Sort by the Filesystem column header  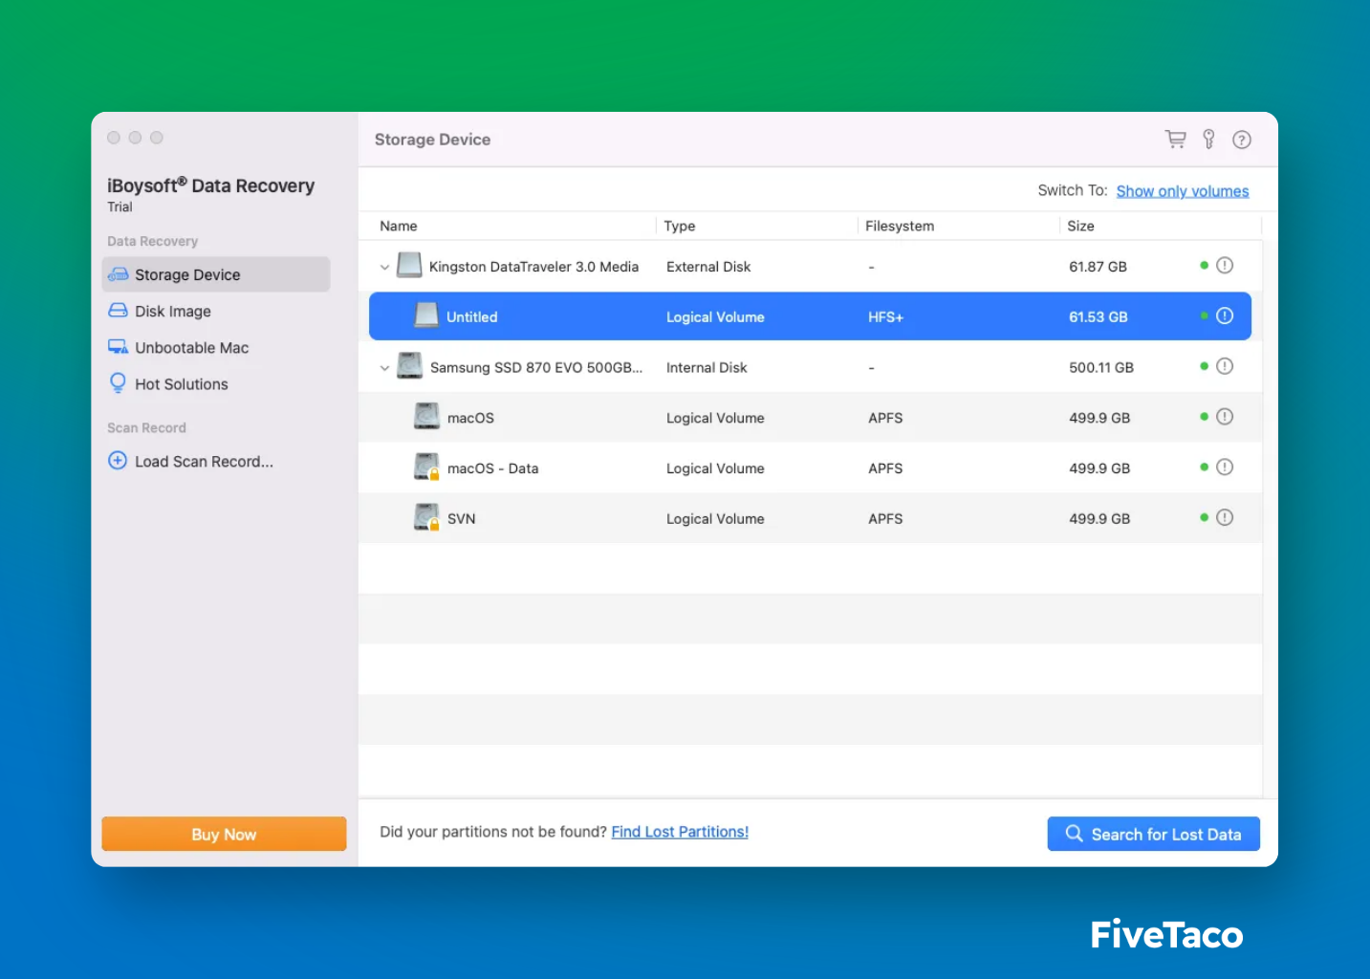click(900, 226)
